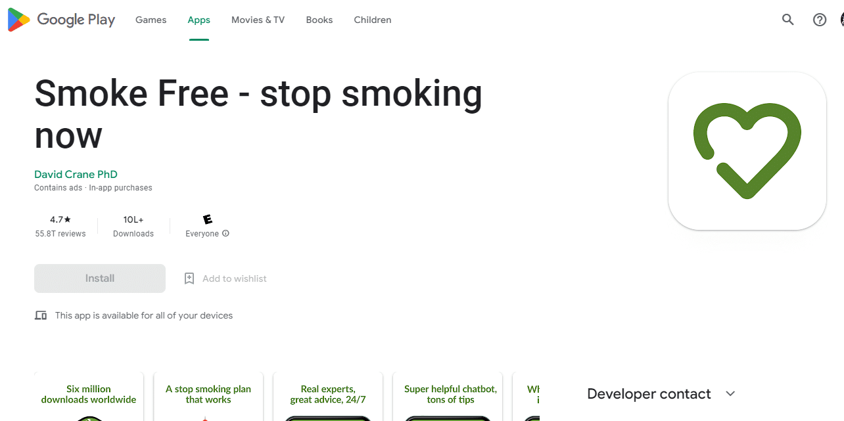
Task: Click the Install button
Action: coord(100,278)
